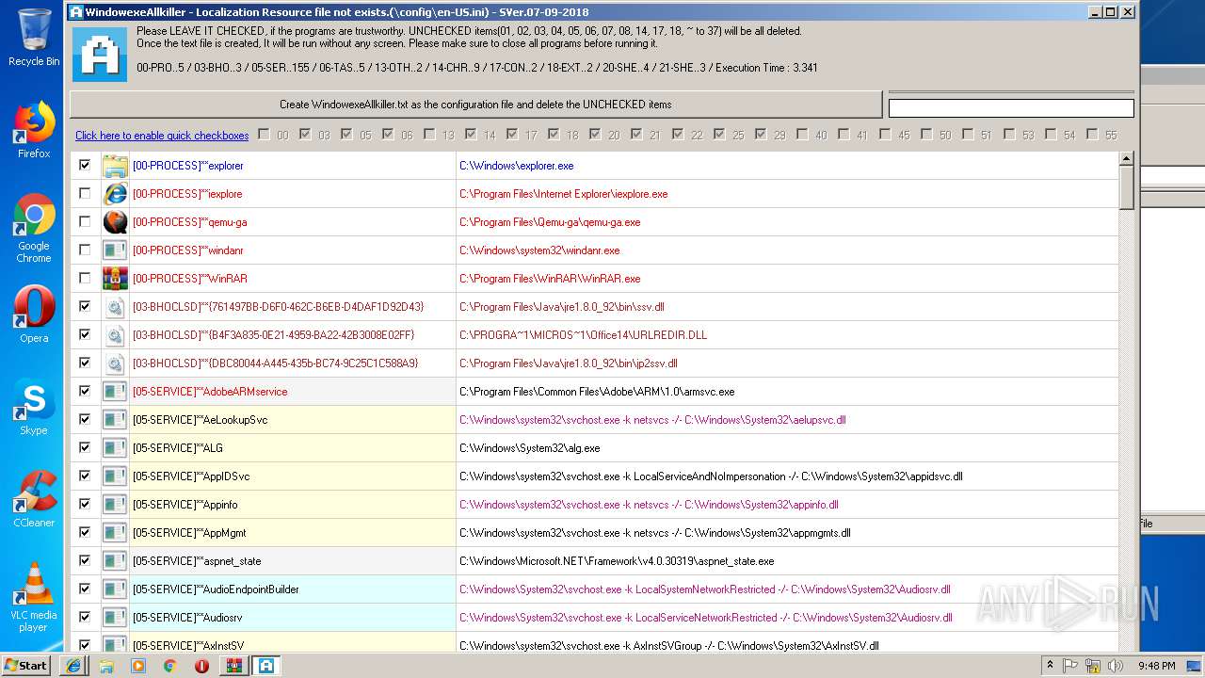Click the iexplore process row icon
The width and height of the screenshot is (1205, 678).
(115, 194)
